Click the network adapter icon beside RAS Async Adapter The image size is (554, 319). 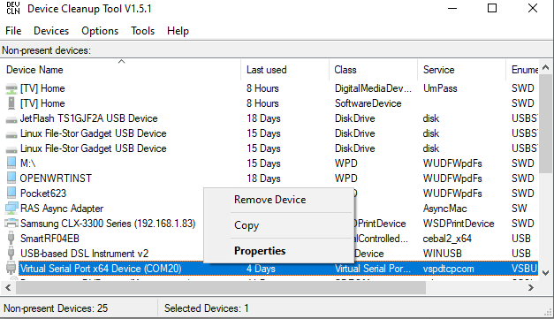[11, 208]
